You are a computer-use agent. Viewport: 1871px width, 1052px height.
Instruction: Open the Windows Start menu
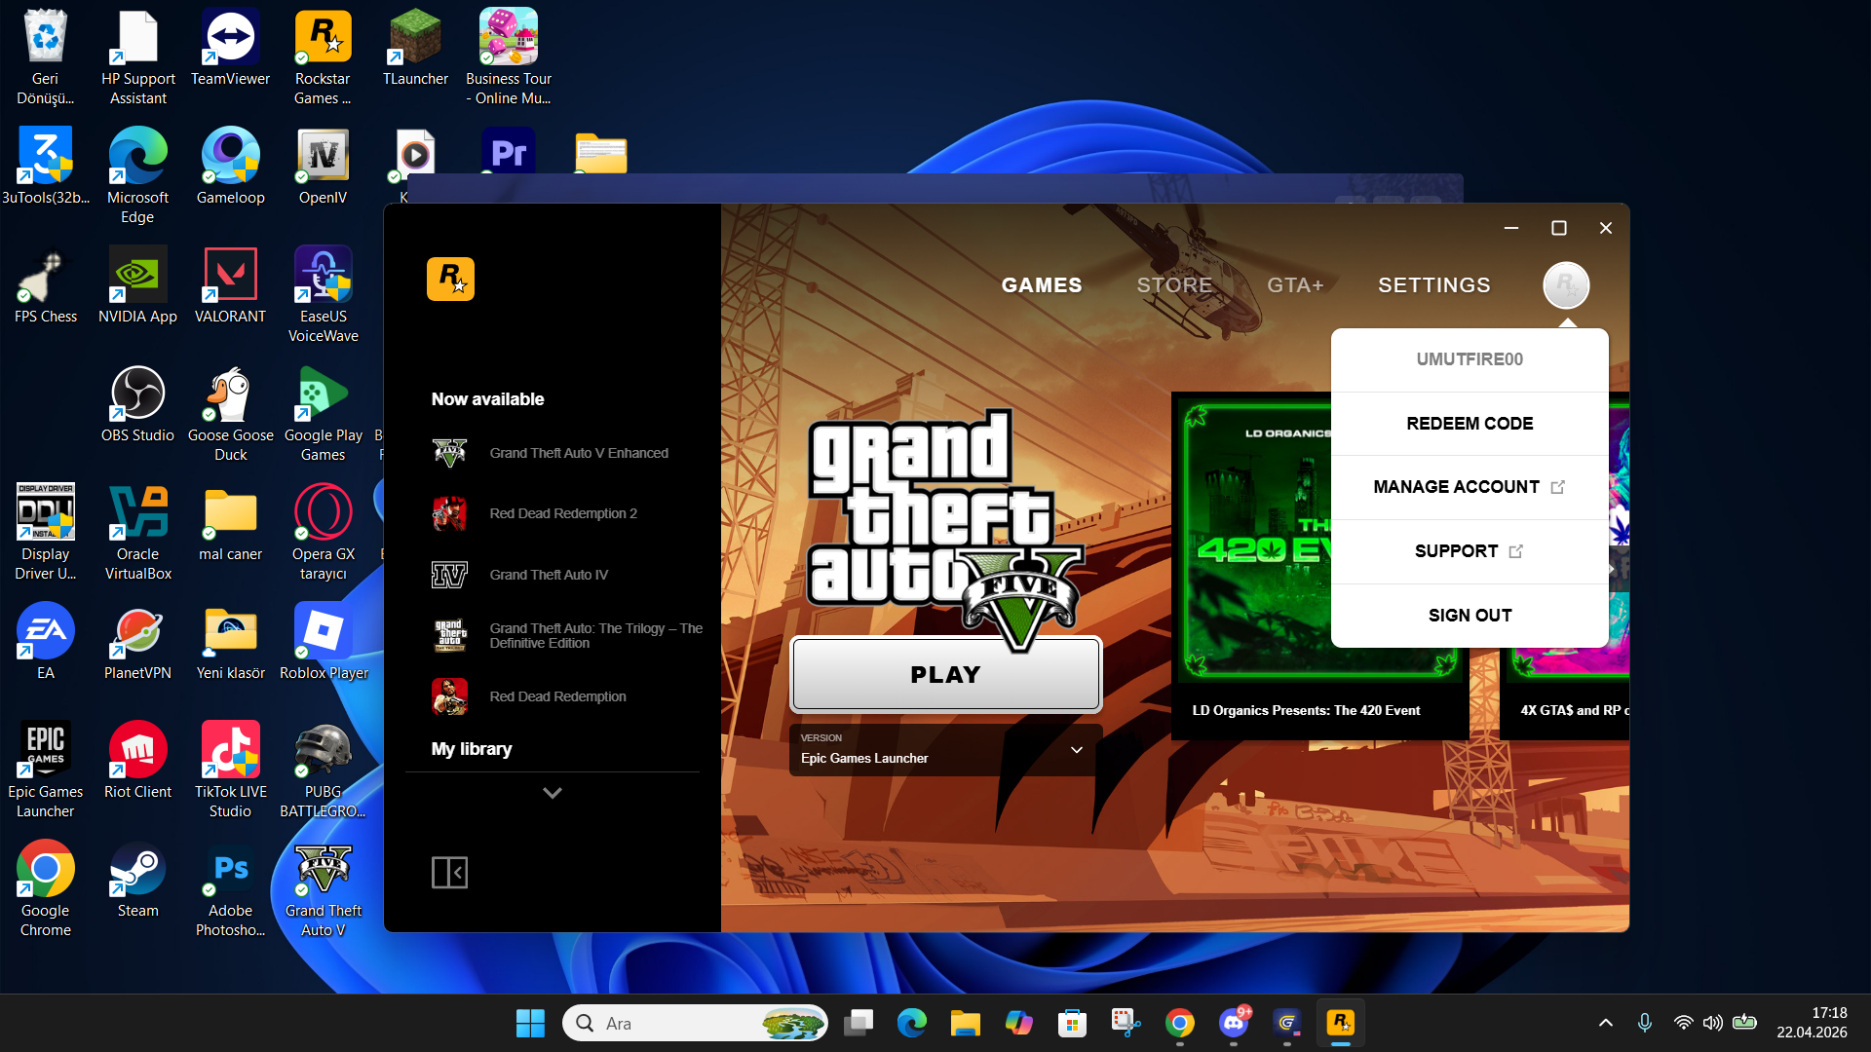coord(530,1023)
